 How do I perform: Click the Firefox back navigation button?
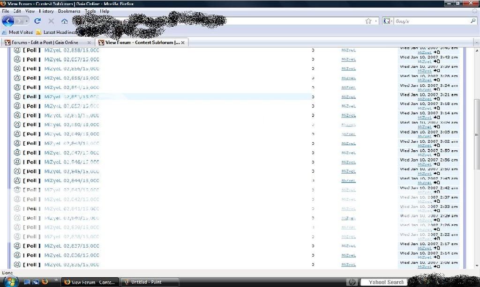(x=8, y=21)
